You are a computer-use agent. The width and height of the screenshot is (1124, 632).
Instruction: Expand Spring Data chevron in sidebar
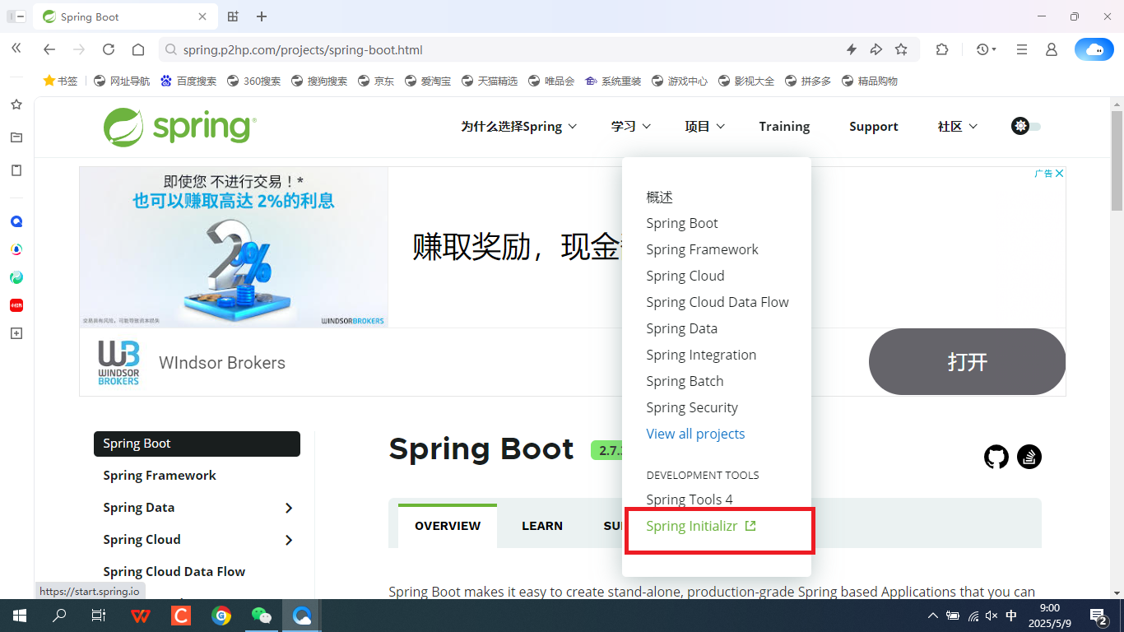click(x=289, y=508)
